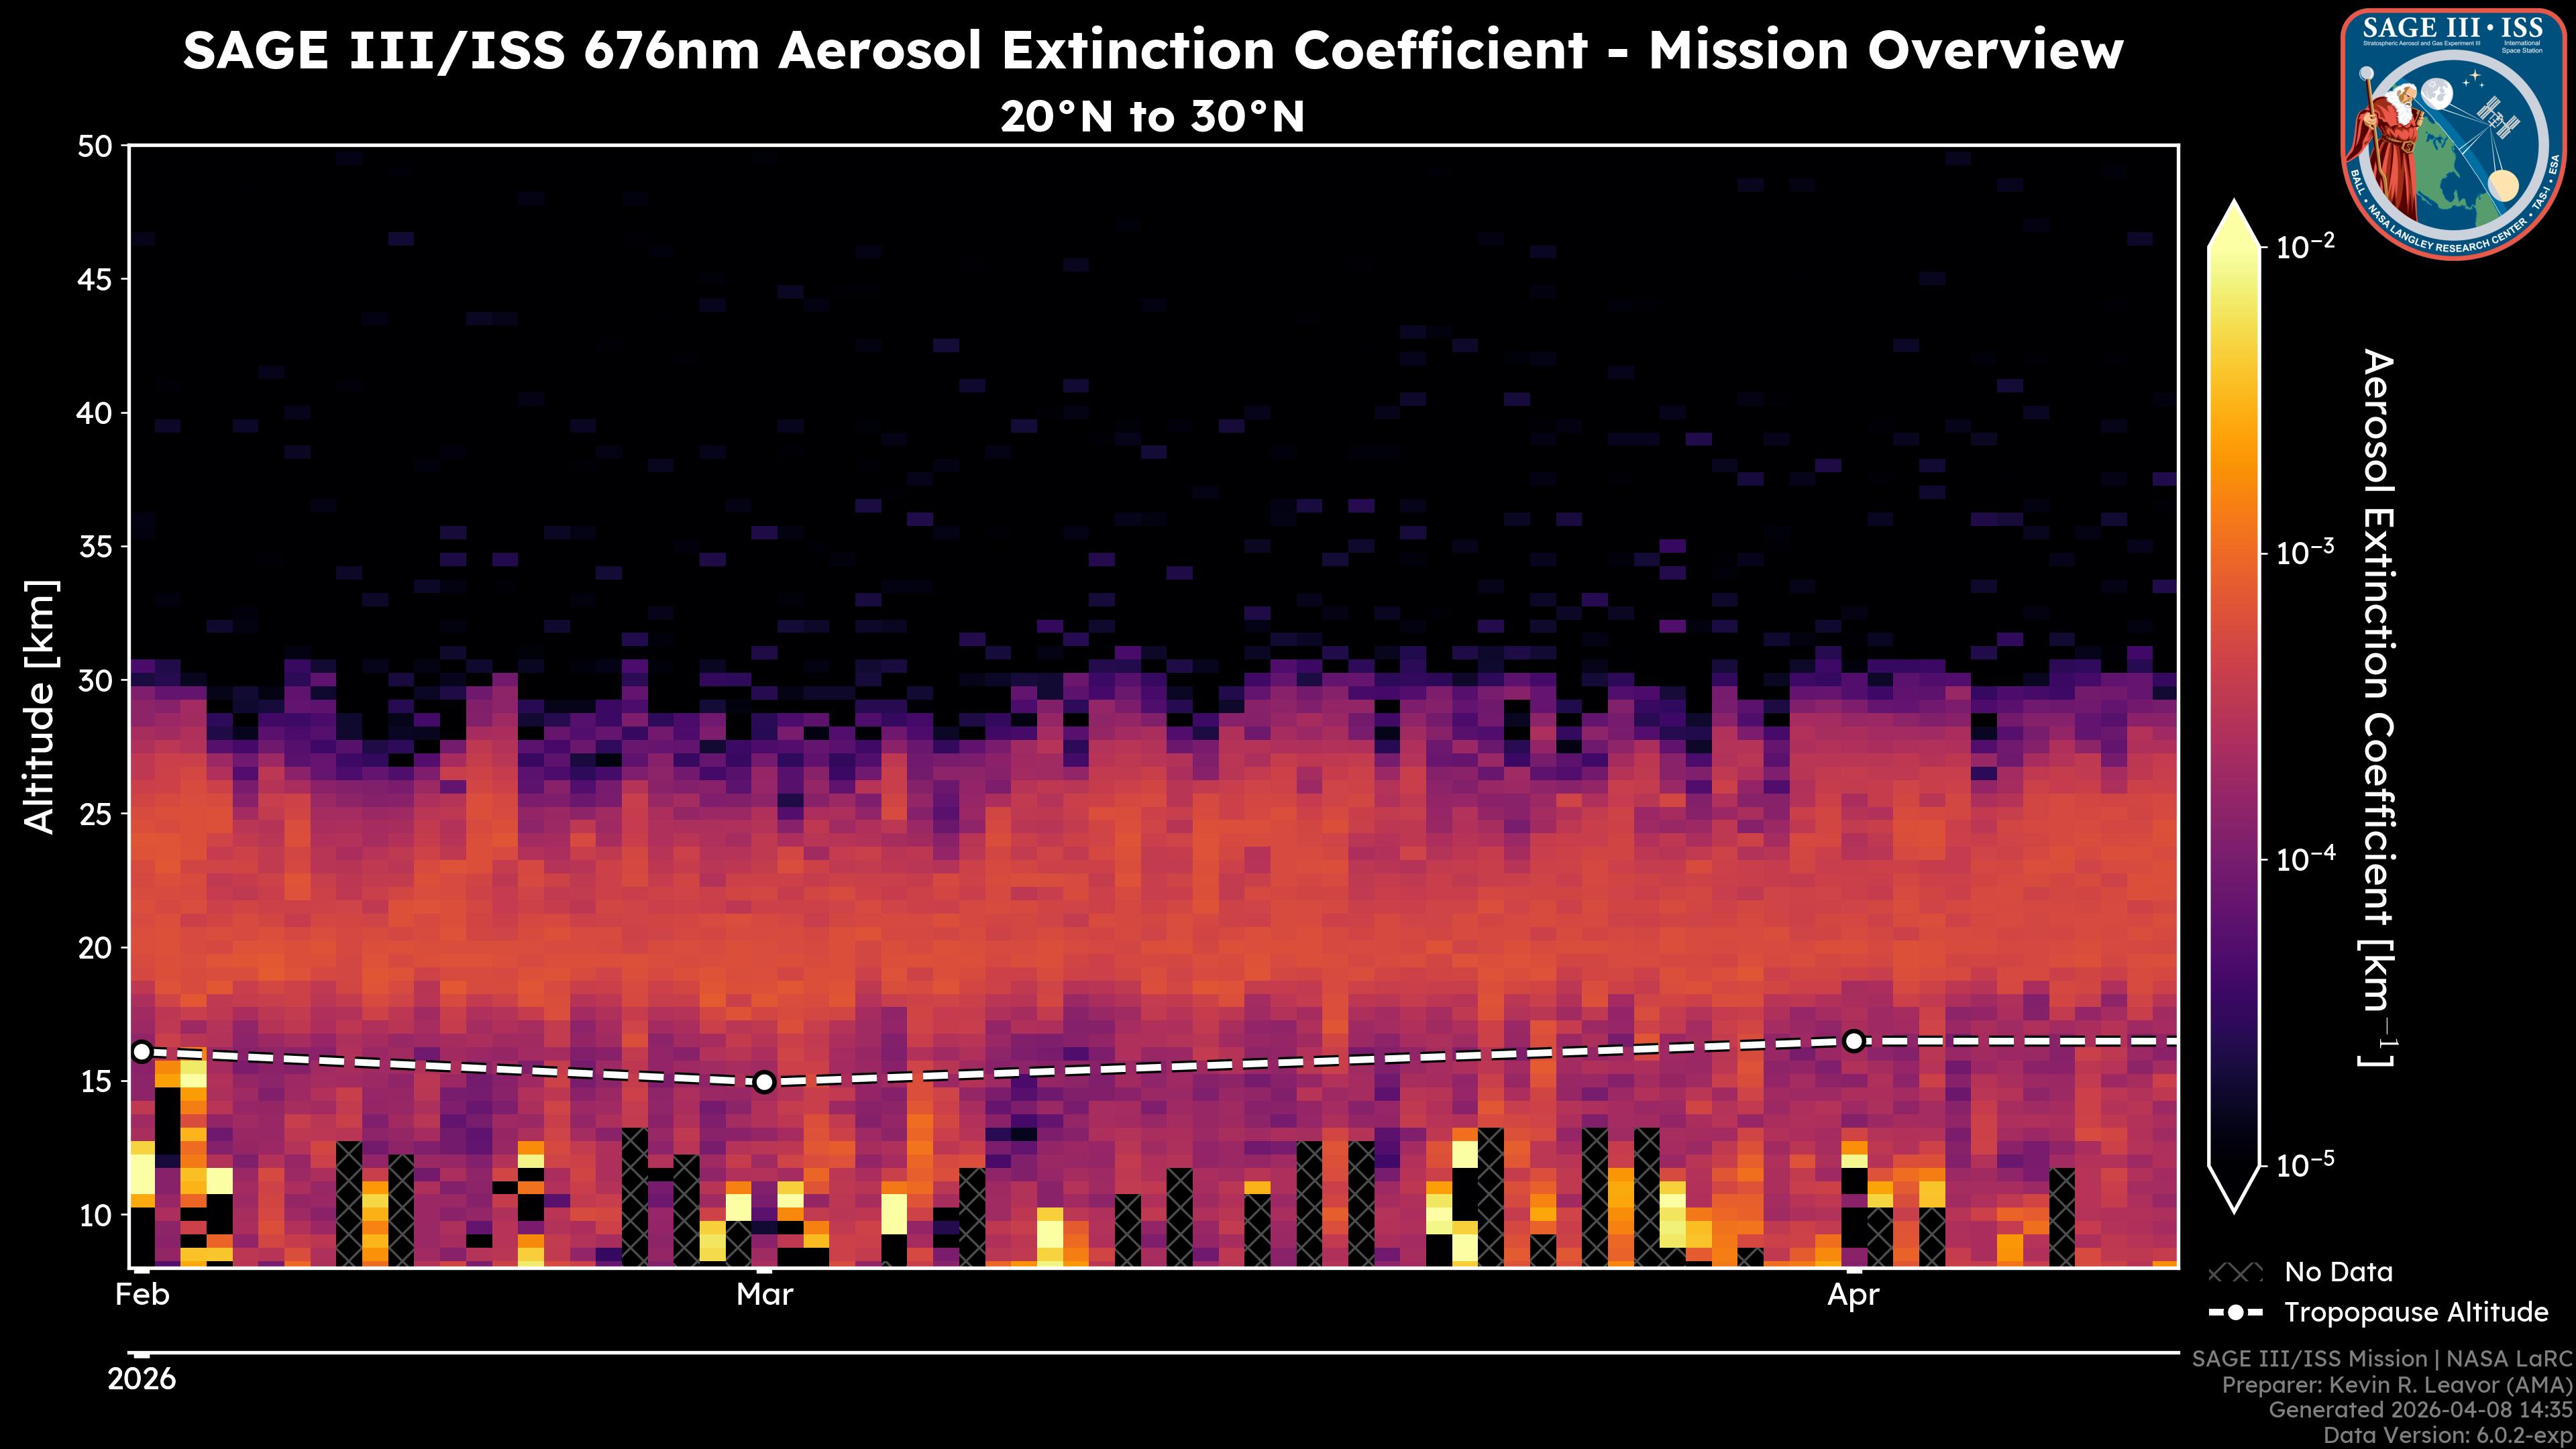
Task: Click the colorbar gradient near 10⁻⁴
Action: (x=2234, y=859)
